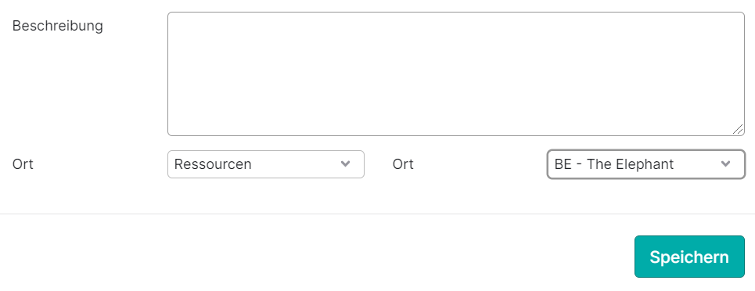Save the form with Speichern button

click(689, 257)
